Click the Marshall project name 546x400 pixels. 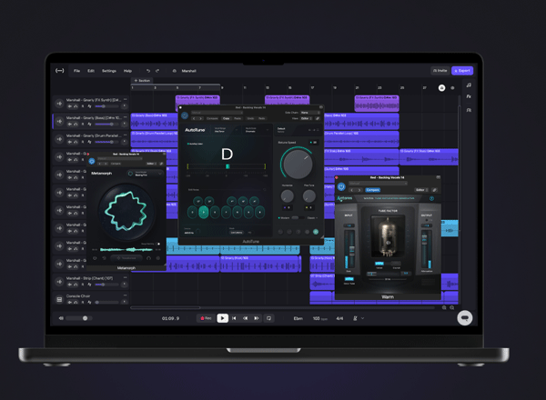tap(189, 71)
